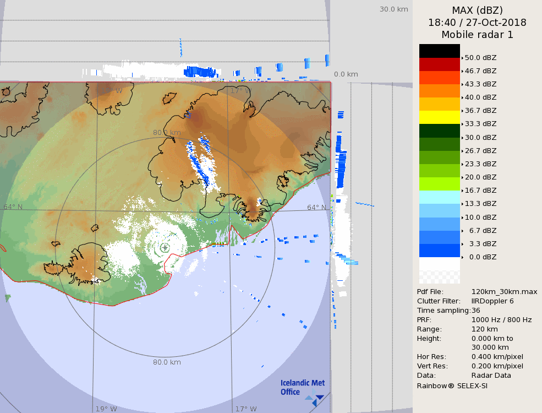Click the 80.0 km label at ring bottom

167,362
